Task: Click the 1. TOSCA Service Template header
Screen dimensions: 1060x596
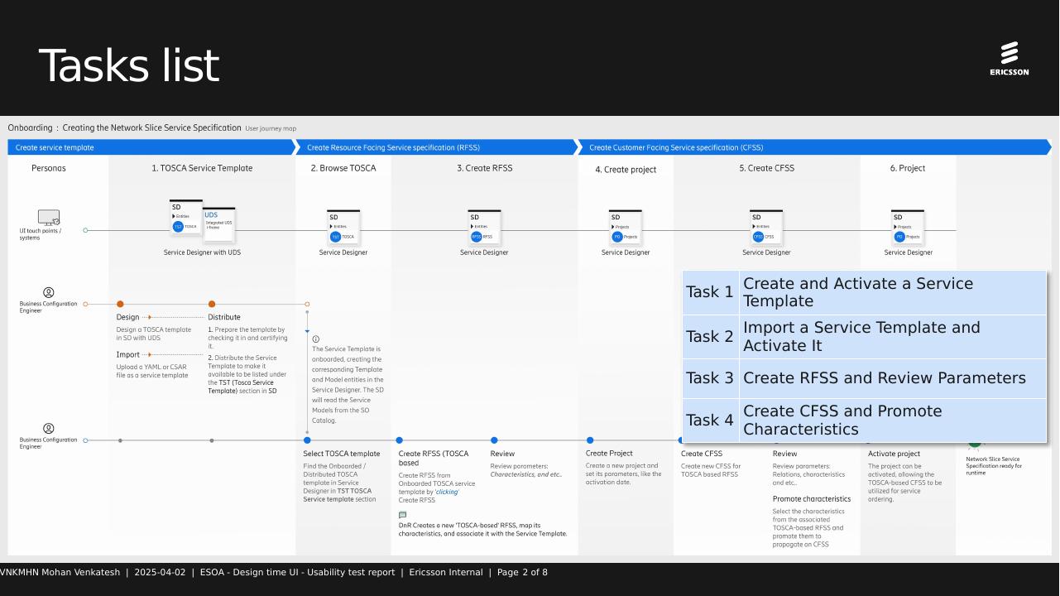Action: point(202,168)
